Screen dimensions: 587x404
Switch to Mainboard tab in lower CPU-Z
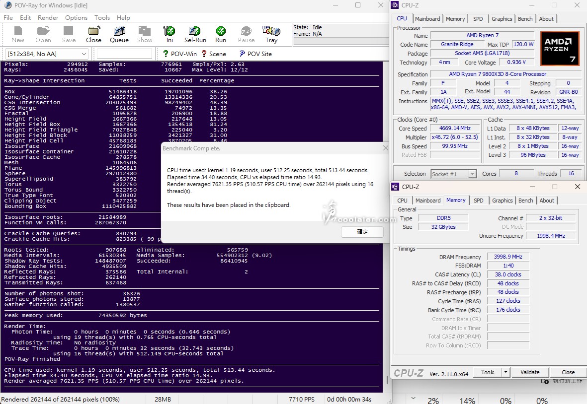(428, 201)
